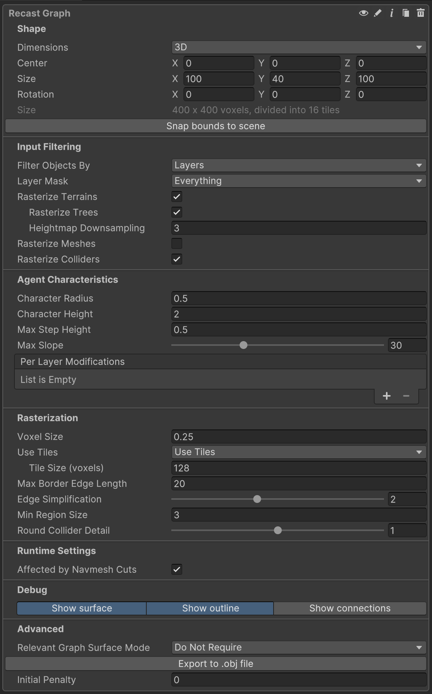Uncheck Affected by Navmesh Cuts
The width and height of the screenshot is (432, 694).
pos(176,570)
